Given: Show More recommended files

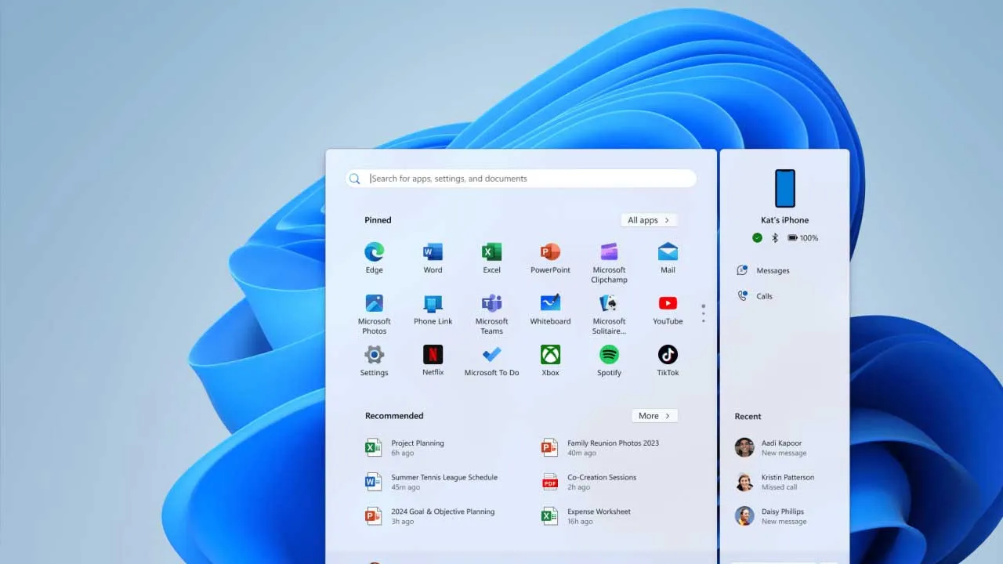Looking at the screenshot, I should click(x=654, y=416).
